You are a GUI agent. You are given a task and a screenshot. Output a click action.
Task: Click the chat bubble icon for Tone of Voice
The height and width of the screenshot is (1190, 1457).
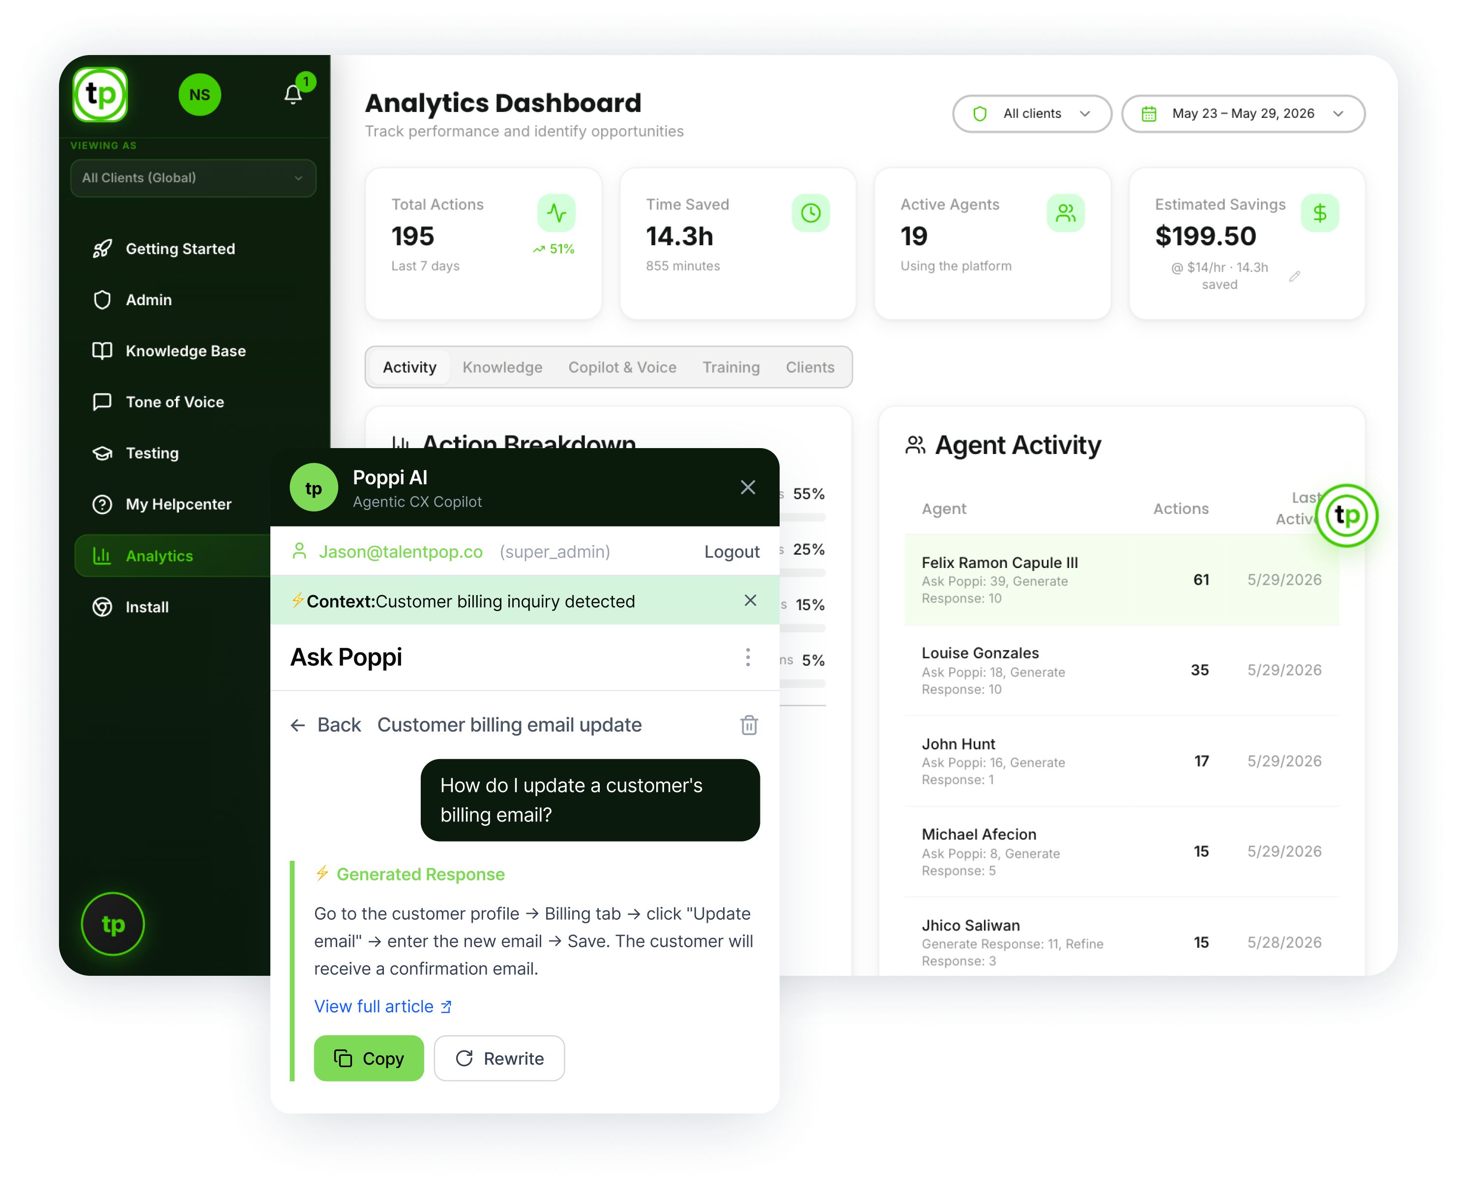pos(102,402)
